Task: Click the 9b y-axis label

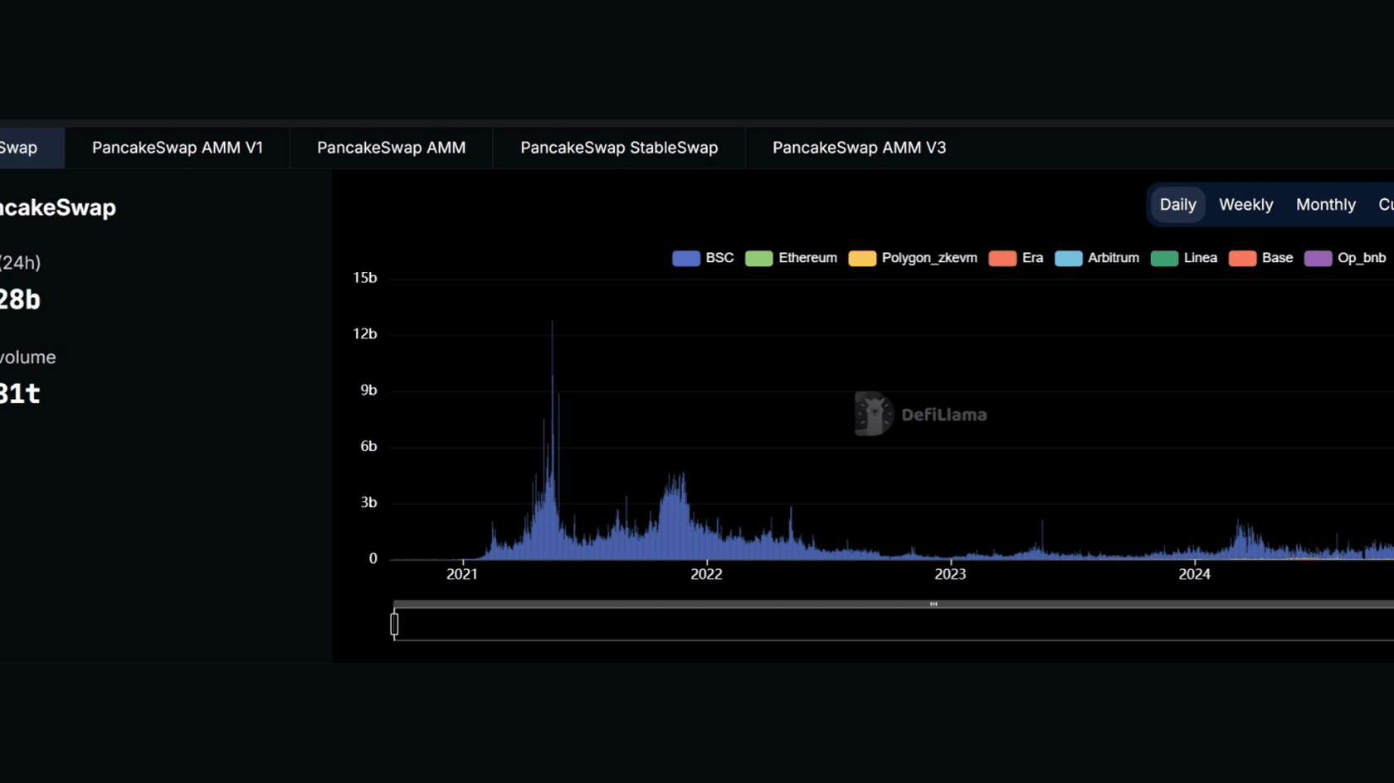Action: [x=368, y=390]
